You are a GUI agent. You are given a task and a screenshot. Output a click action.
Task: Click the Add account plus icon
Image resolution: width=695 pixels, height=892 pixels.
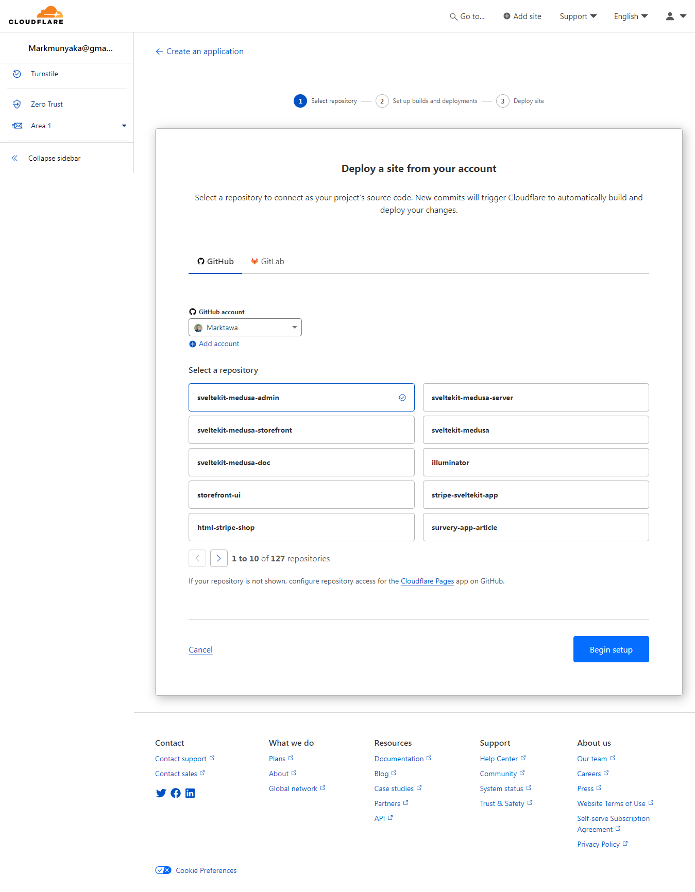pyautogui.click(x=193, y=344)
